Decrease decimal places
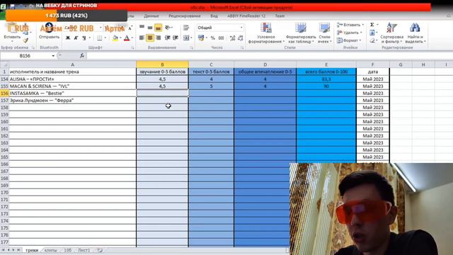Image resolution: width=453 pixels, height=255 pixels. coord(241,38)
